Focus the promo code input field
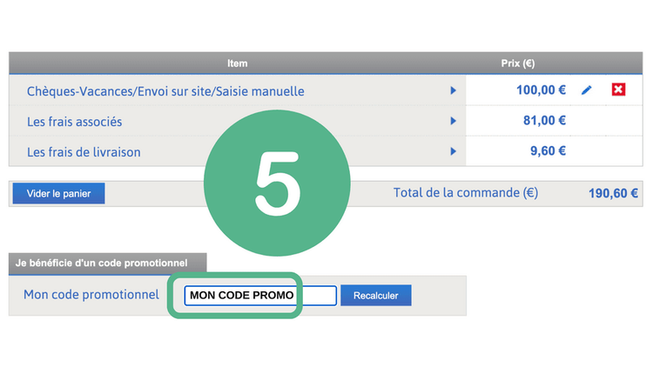 [259, 296]
